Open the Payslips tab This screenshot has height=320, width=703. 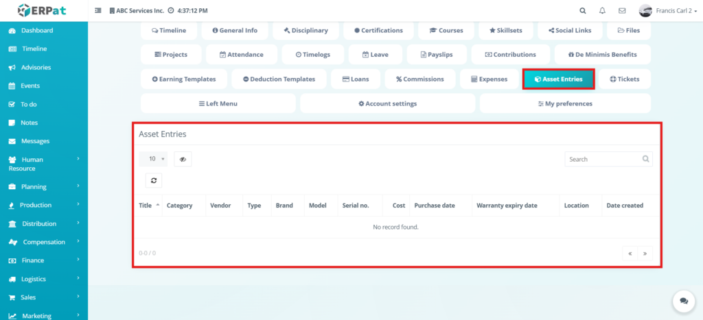click(x=437, y=54)
